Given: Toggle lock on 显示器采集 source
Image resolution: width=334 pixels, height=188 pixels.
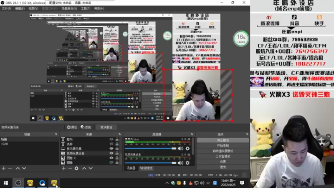Looking at the screenshot, I should coord(117,149).
